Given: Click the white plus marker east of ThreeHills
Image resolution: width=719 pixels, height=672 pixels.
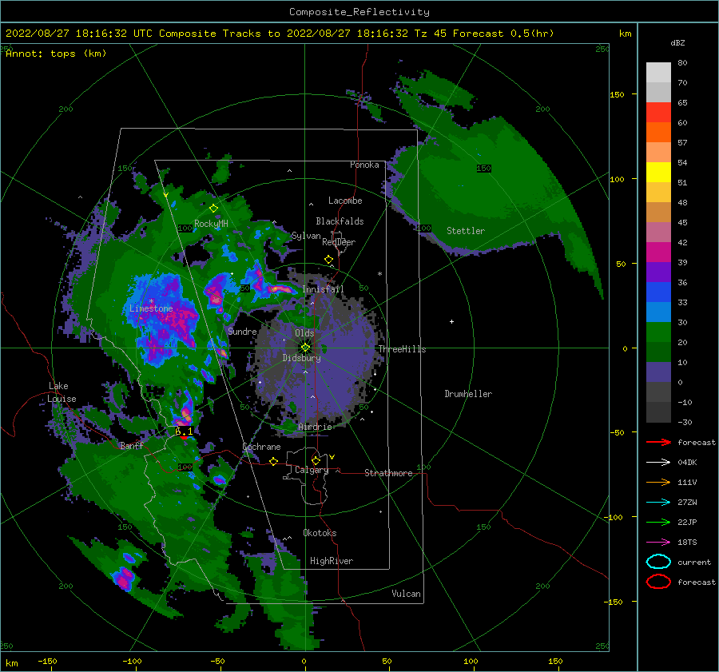Looking at the screenshot, I should (451, 321).
